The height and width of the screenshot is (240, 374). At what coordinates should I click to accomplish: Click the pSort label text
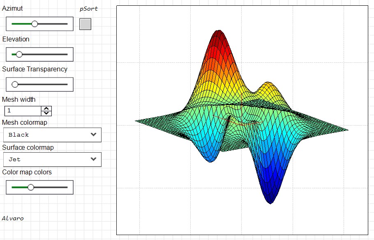[88, 9]
